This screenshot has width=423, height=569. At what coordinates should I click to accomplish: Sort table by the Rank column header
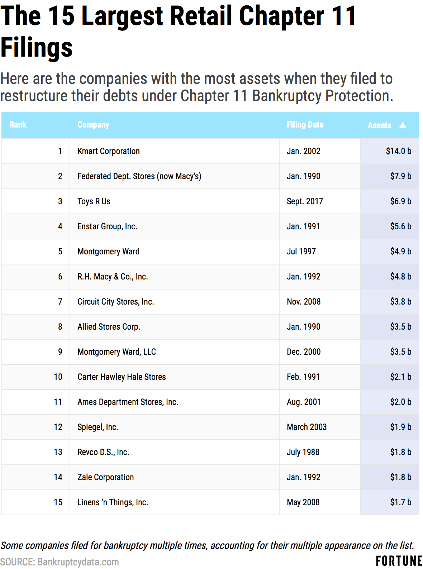18,125
